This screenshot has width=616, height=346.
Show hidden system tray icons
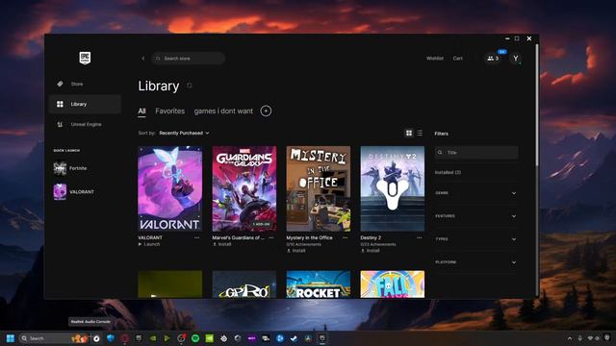[570, 338]
